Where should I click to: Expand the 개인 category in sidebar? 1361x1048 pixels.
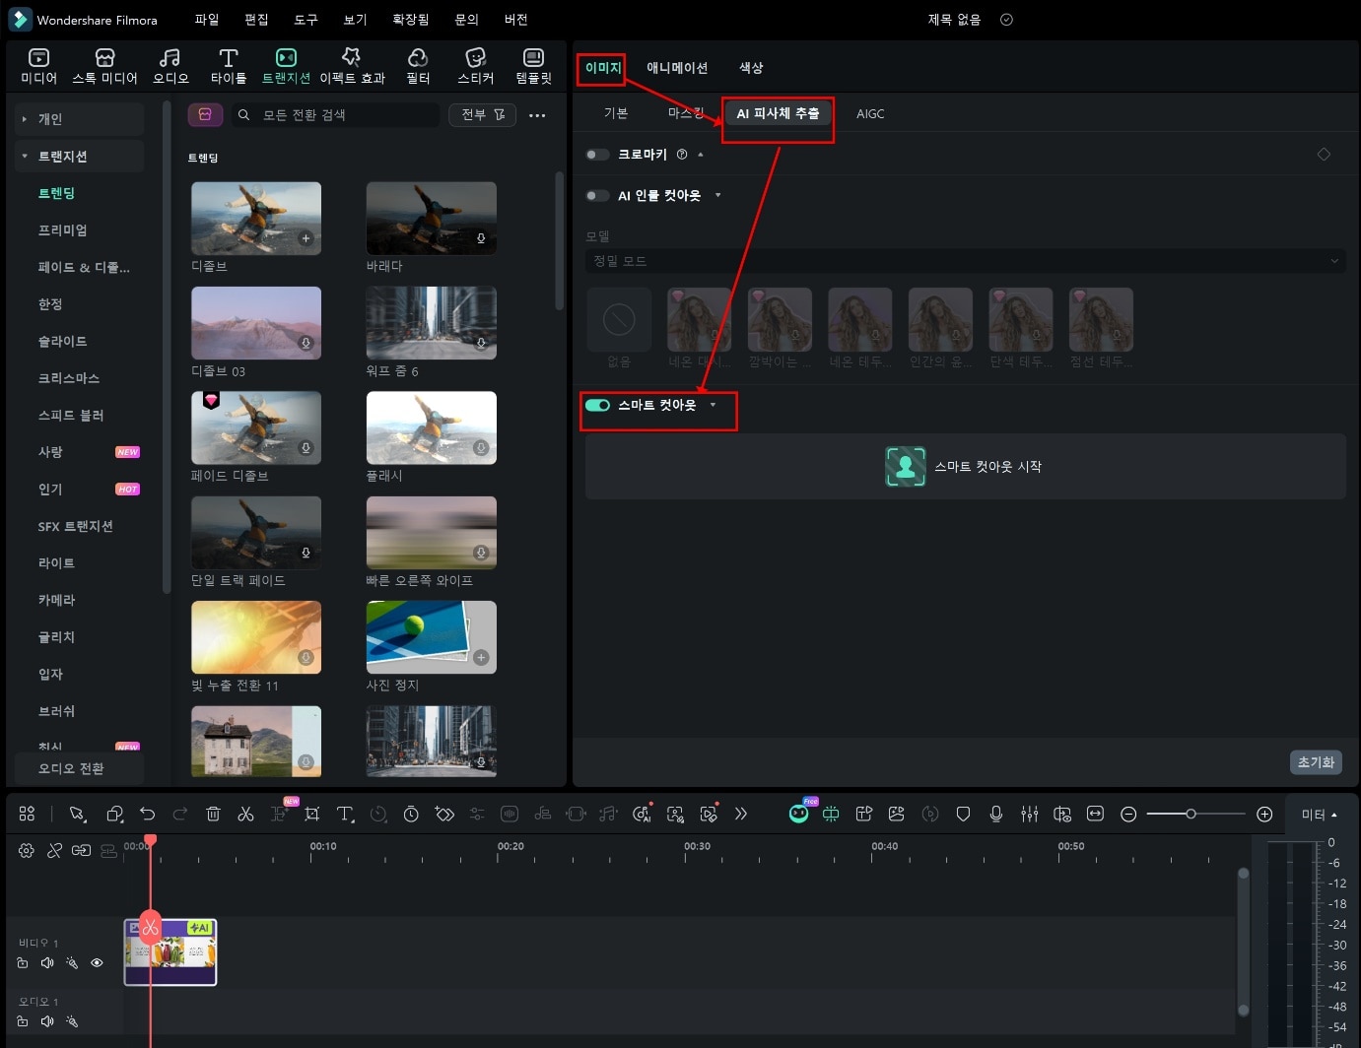(x=49, y=119)
